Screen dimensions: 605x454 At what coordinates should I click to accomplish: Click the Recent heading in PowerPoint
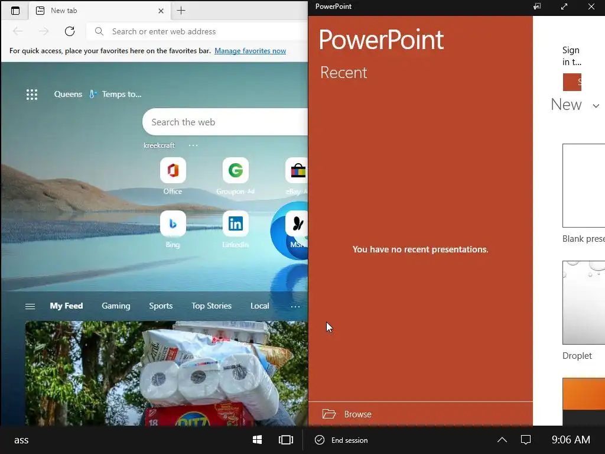pos(343,73)
